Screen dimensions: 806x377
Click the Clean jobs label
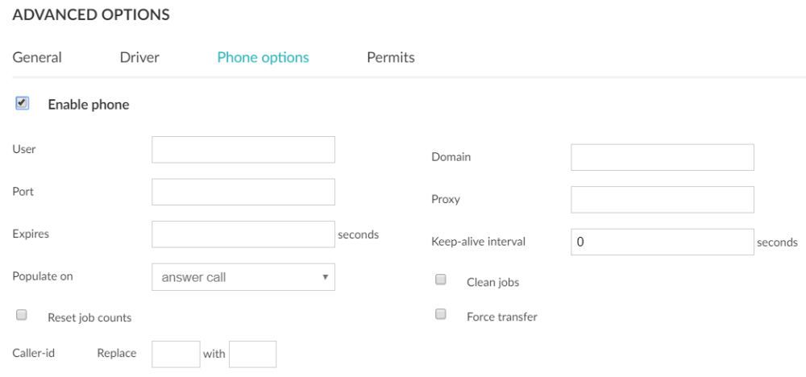[492, 283]
